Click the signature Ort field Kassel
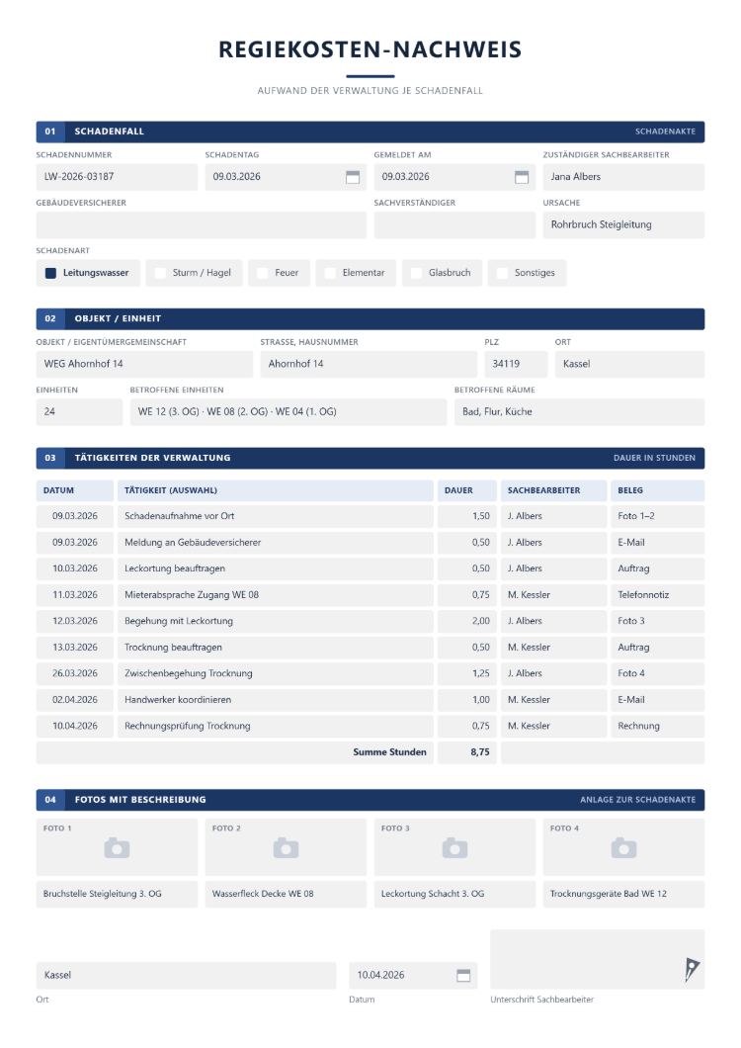The height and width of the screenshot is (1048, 741). point(186,976)
